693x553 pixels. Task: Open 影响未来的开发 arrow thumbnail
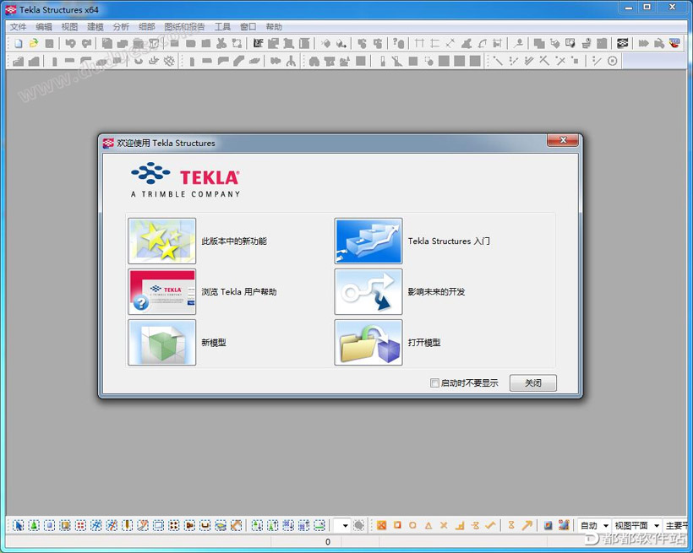coord(368,292)
